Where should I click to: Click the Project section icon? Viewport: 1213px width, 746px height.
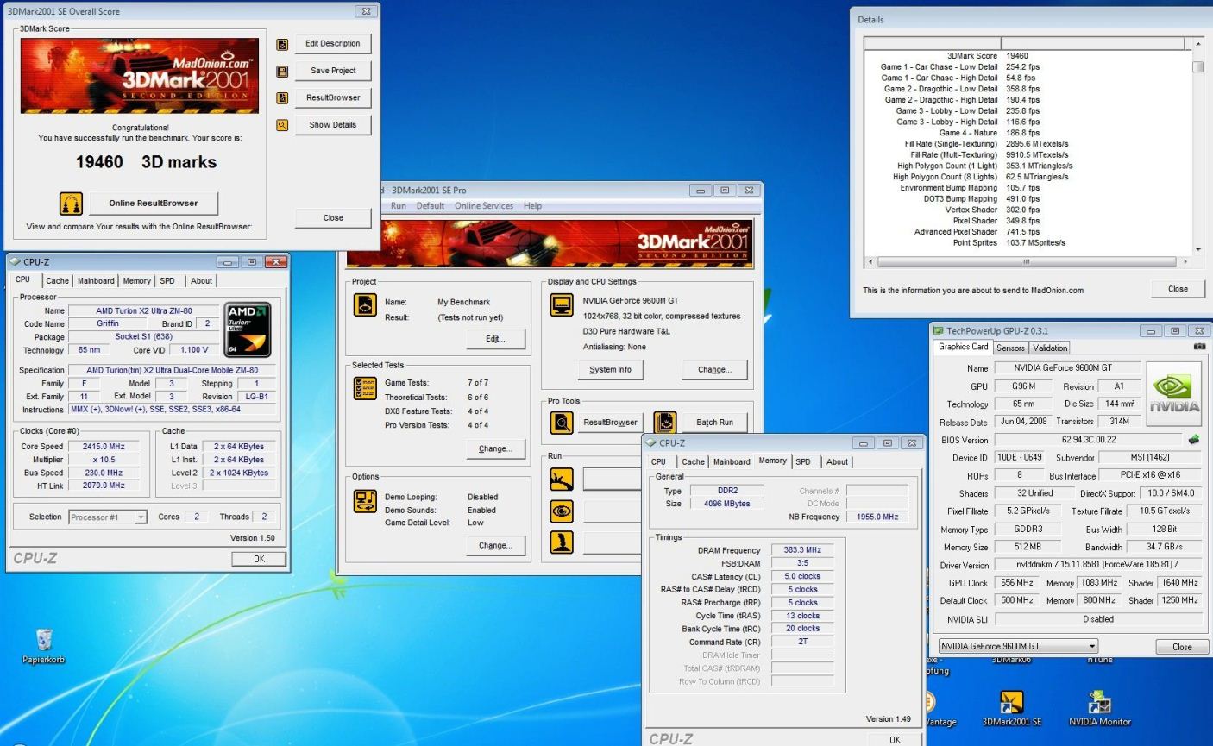(365, 304)
